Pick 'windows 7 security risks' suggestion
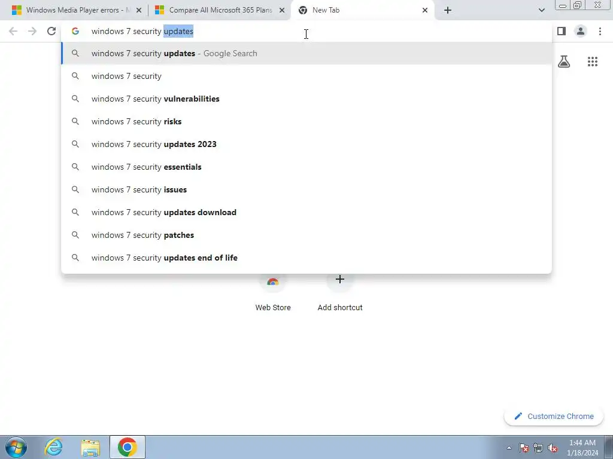Image resolution: width=613 pixels, height=459 pixels. click(306, 121)
